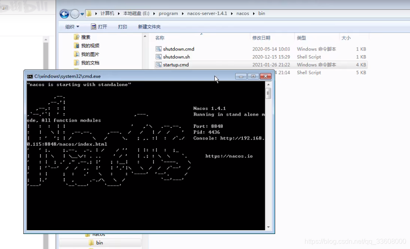Click the 我的图片 folder icon
The height and width of the screenshot is (249, 410).
(76, 54)
